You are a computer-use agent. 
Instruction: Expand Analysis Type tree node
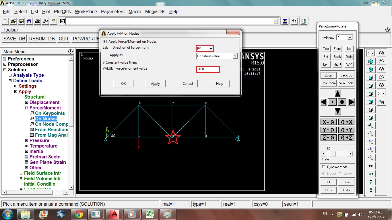click(10, 75)
